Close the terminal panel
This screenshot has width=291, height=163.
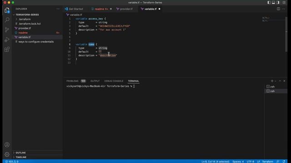click(284, 81)
